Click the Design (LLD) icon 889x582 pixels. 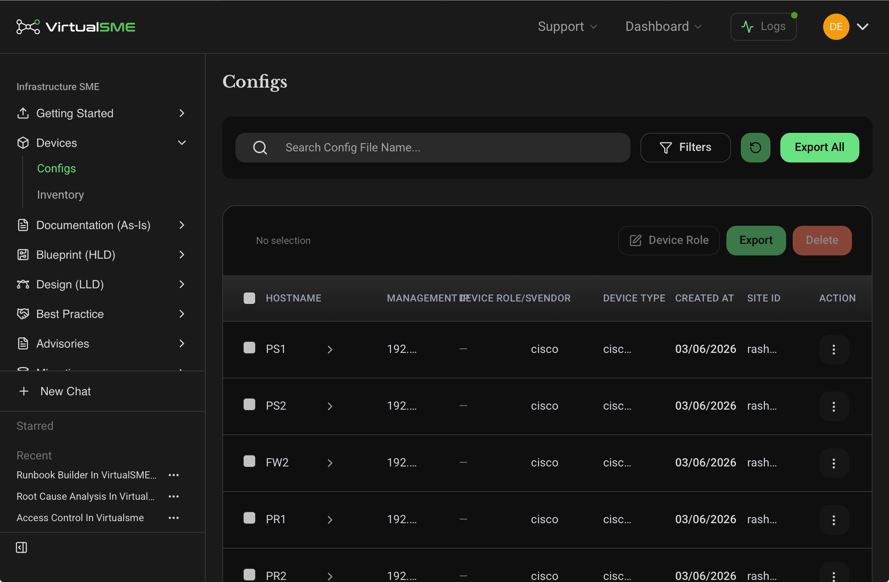pos(23,284)
